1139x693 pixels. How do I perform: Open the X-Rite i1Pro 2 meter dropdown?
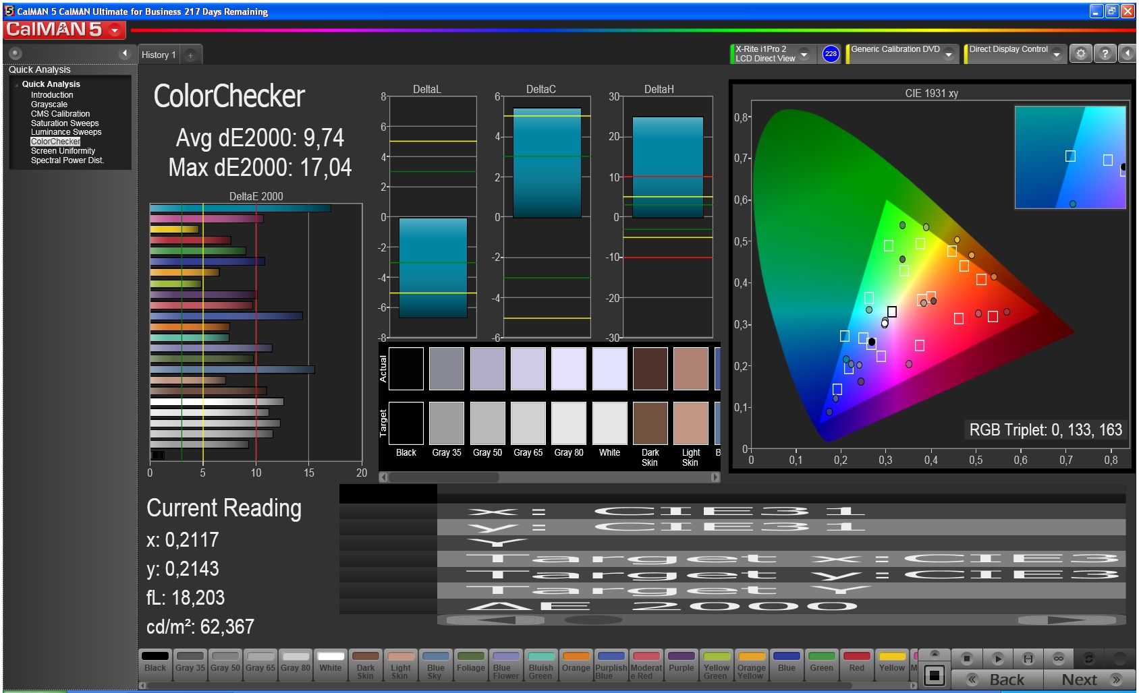[804, 54]
